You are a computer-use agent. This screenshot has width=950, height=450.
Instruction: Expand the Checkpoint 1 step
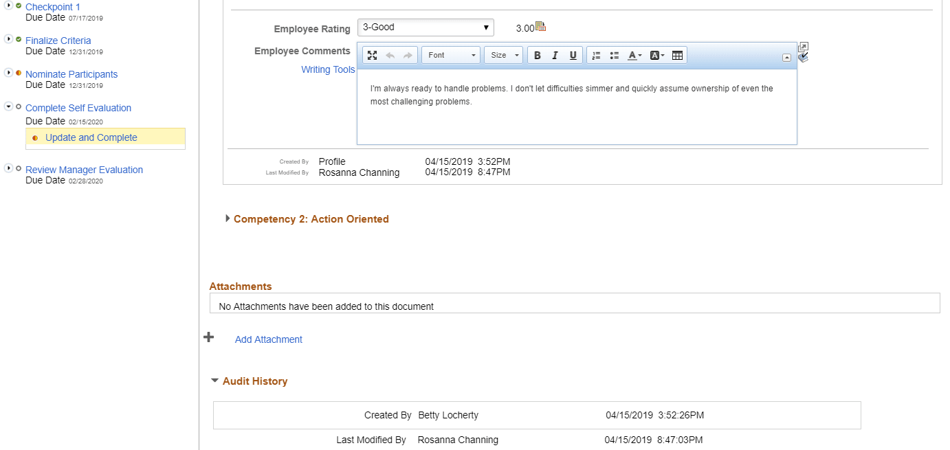pyautogui.click(x=8, y=5)
